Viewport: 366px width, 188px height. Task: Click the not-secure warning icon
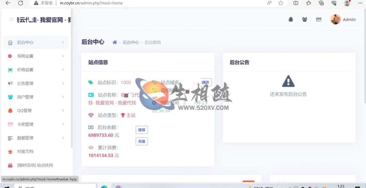[36, 3]
